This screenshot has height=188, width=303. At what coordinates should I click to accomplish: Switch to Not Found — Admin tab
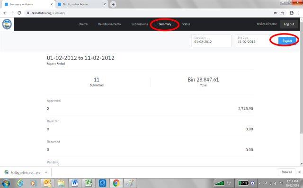[82, 4]
